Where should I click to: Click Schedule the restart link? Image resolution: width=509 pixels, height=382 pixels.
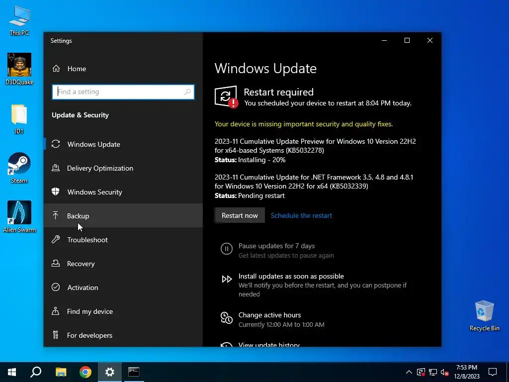click(x=301, y=215)
